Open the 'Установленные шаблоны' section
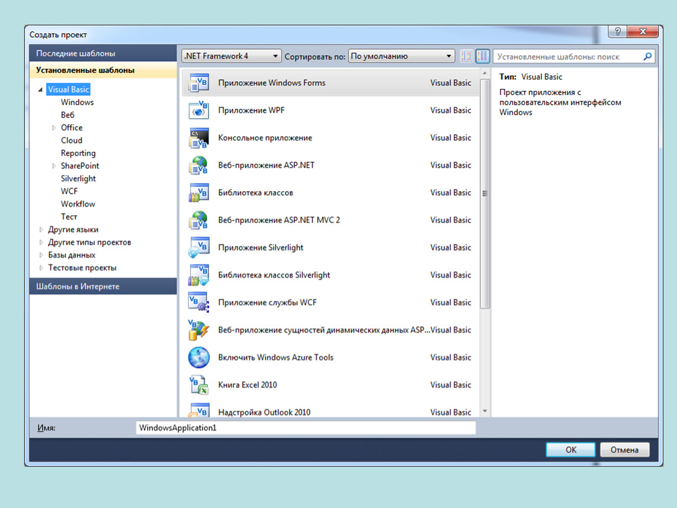The width and height of the screenshot is (677, 508). pyautogui.click(x=103, y=70)
